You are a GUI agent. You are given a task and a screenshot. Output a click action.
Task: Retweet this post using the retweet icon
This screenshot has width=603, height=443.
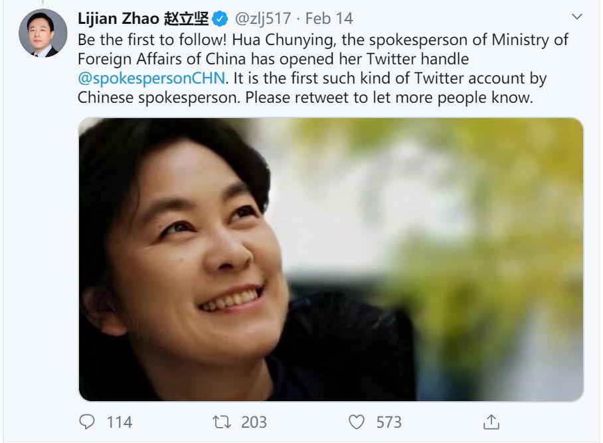219,422
